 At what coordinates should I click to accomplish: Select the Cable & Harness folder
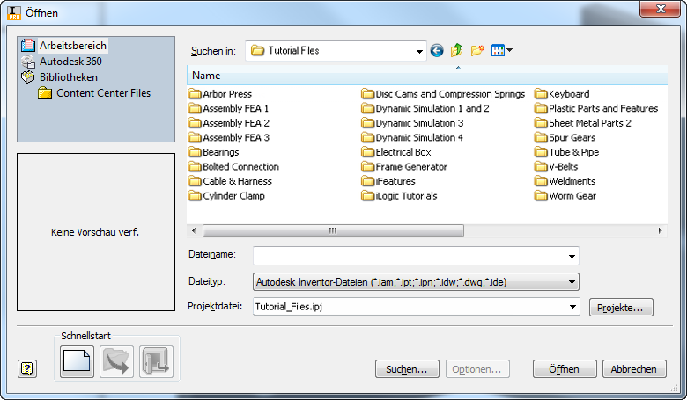230,181
